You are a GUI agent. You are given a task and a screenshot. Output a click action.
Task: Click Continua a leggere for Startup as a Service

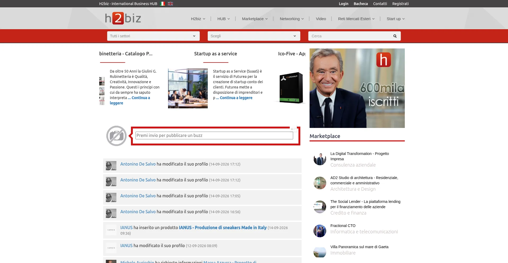[234, 98]
